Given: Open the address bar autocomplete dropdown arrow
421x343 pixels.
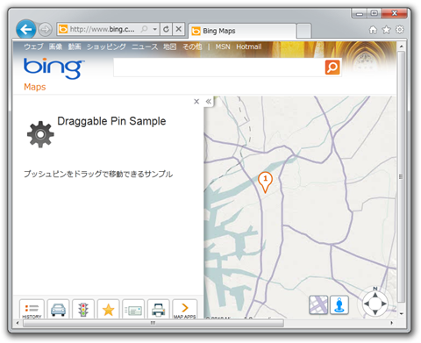Looking at the screenshot, I should pyautogui.click(x=155, y=29).
